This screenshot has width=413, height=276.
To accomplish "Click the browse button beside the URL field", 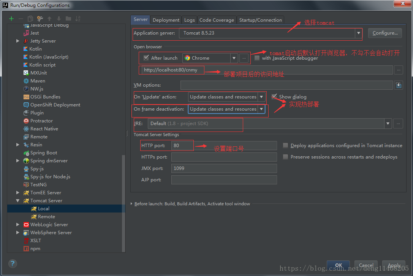I will (x=399, y=70).
